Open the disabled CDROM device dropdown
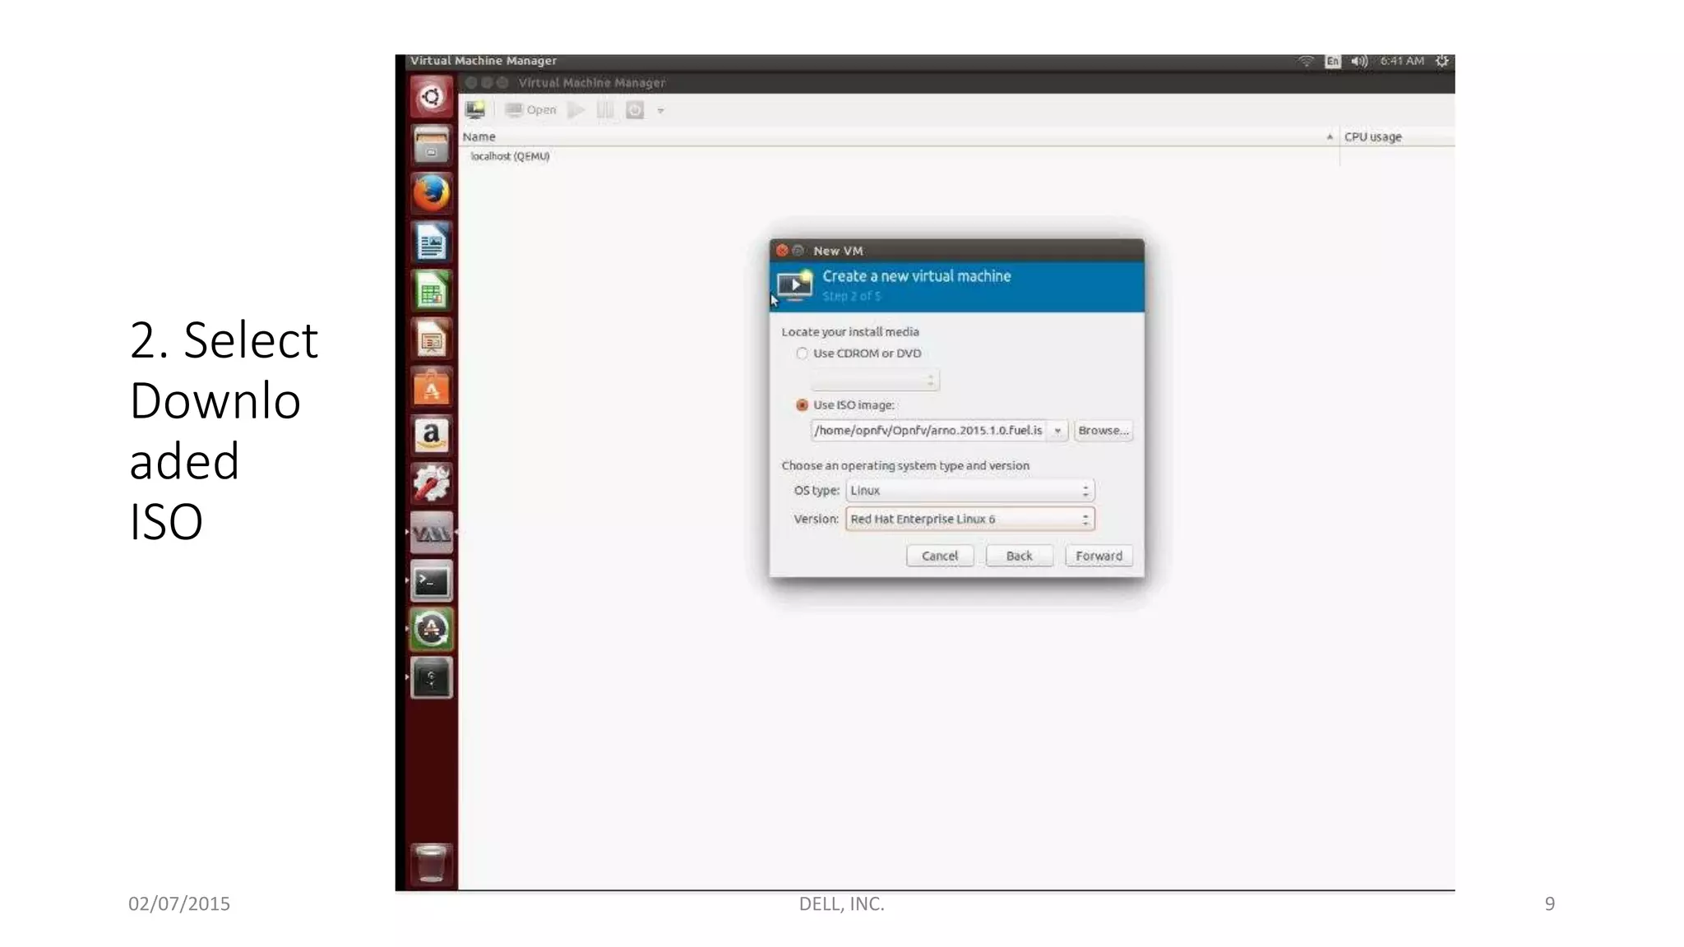Viewport: 1684px width, 947px height. coord(875,380)
